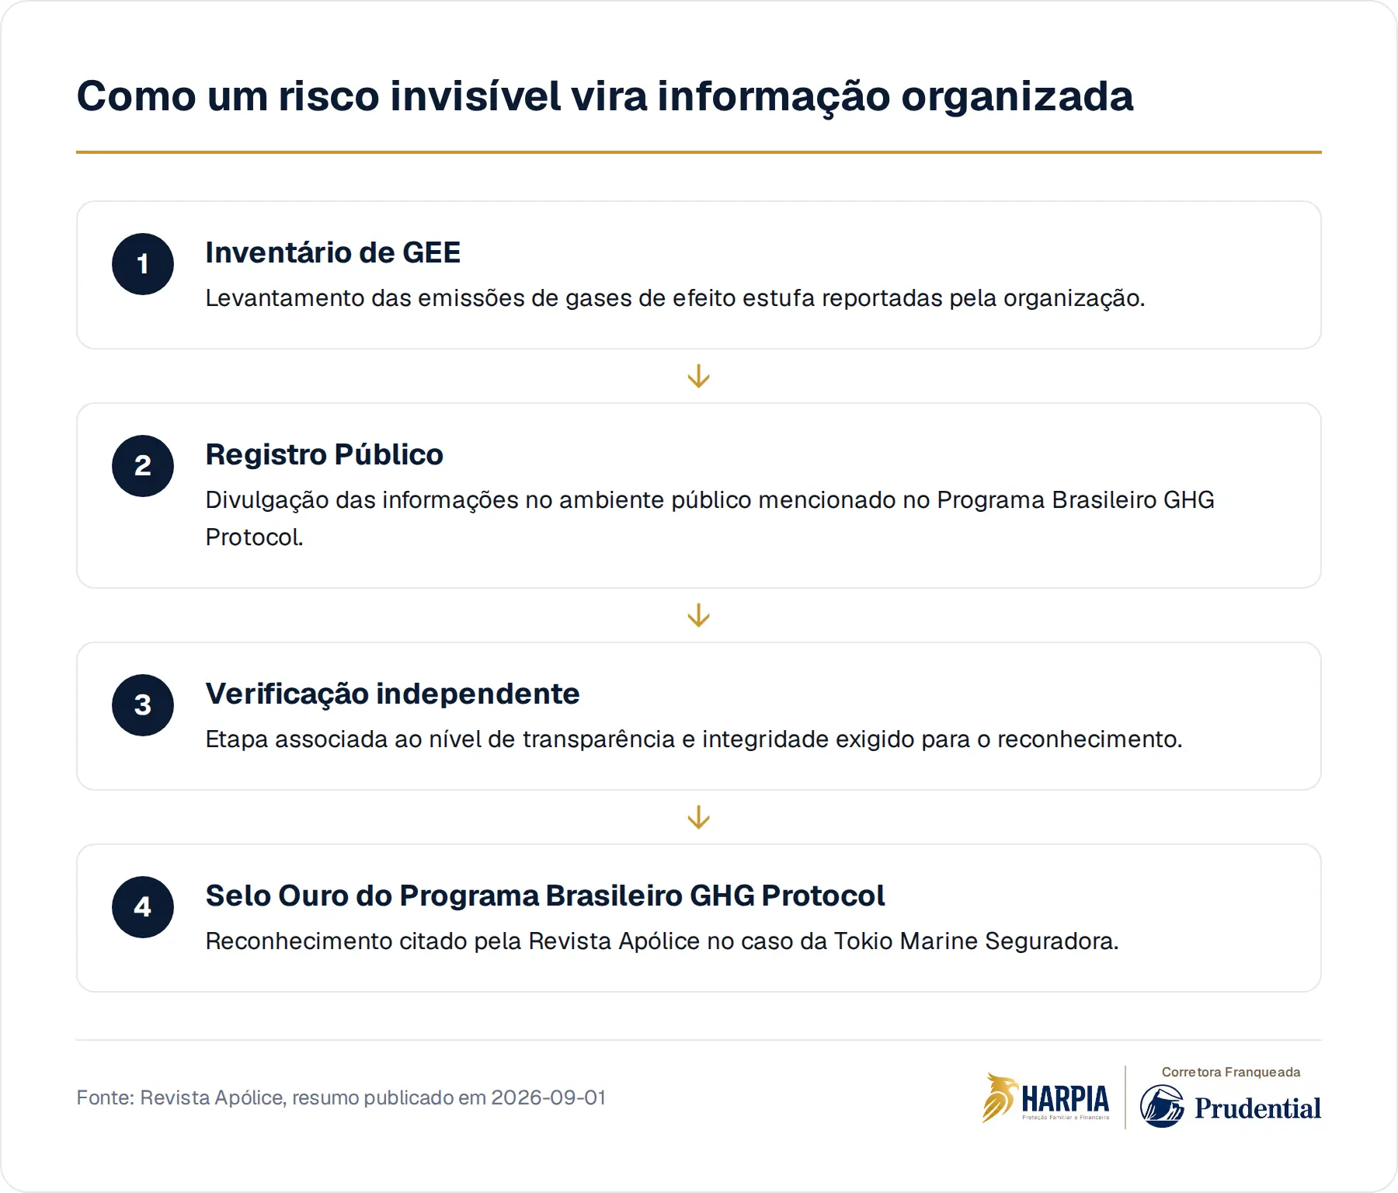The height and width of the screenshot is (1193, 1398).
Task: Click the "Selo Ouro do Programa Brasileiro GHG Protocol" heading
Action: 545,896
